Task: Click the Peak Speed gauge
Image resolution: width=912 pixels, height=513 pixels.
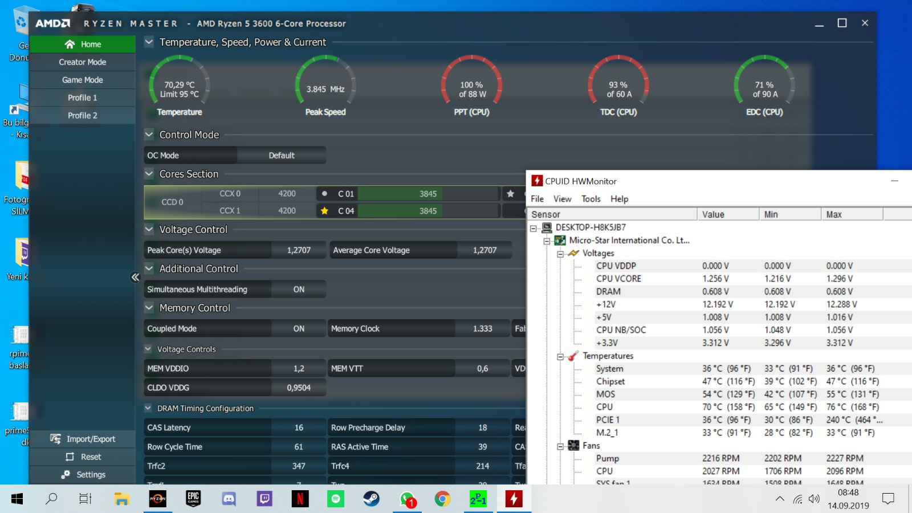Action: click(325, 85)
